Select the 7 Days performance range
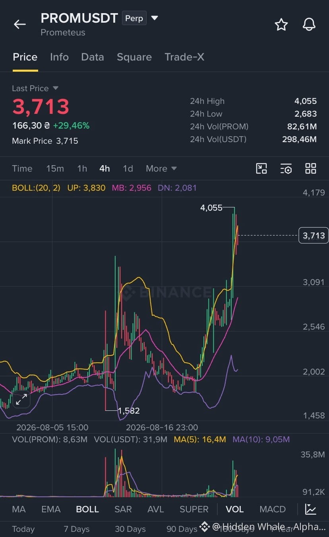329x537 pixels. pyautogui.click(x=77, y=529)
